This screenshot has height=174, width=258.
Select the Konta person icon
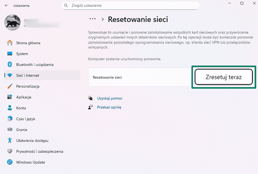[x=10, y=108]
